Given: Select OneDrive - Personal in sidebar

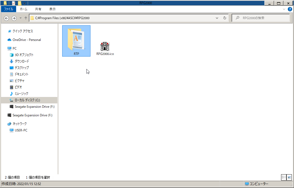Looking at the screenshot, I should (27, 40).
